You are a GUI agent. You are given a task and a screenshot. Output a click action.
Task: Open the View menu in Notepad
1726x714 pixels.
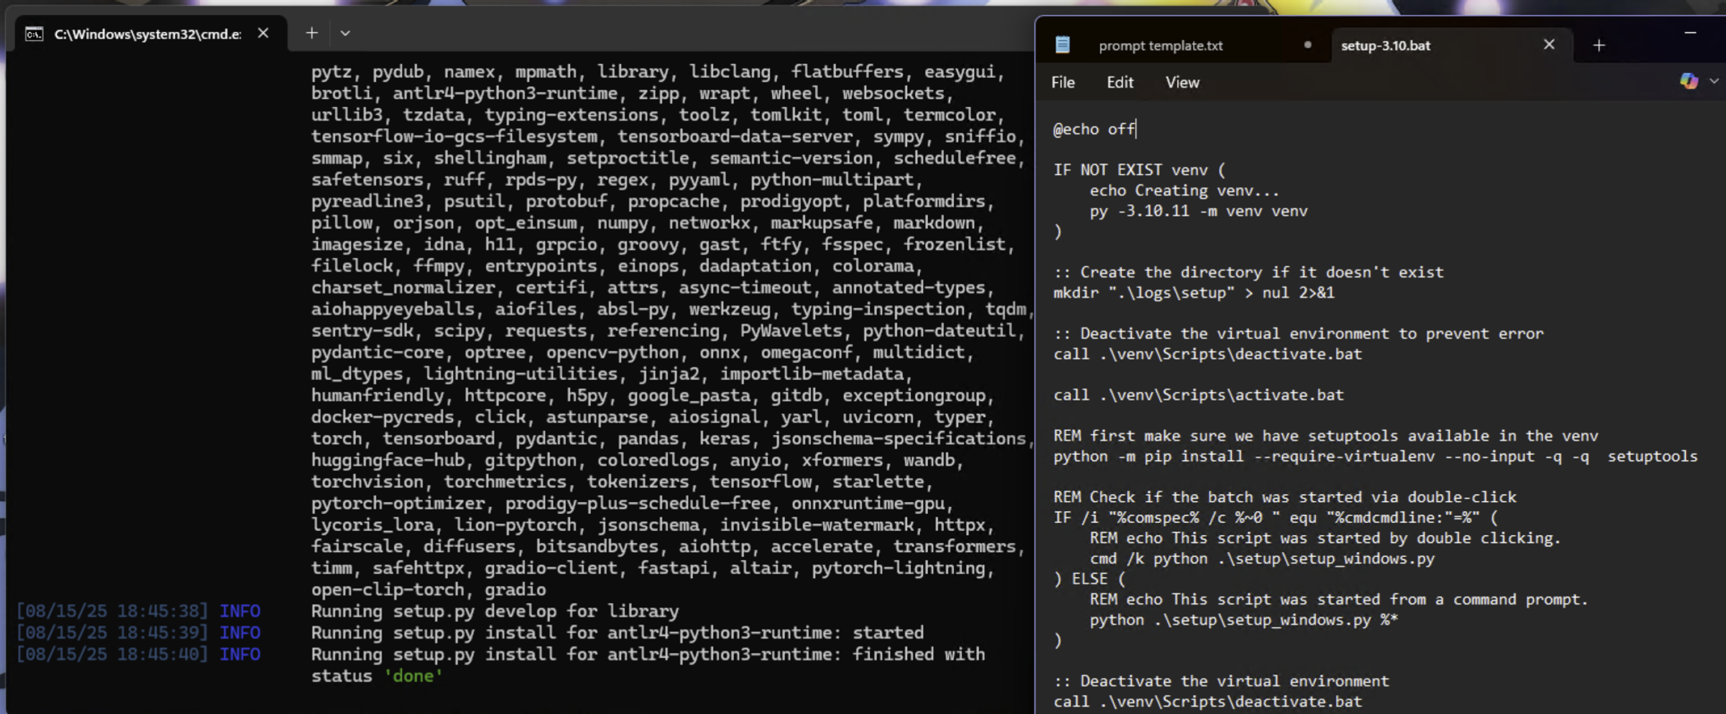coord(1182,82)
